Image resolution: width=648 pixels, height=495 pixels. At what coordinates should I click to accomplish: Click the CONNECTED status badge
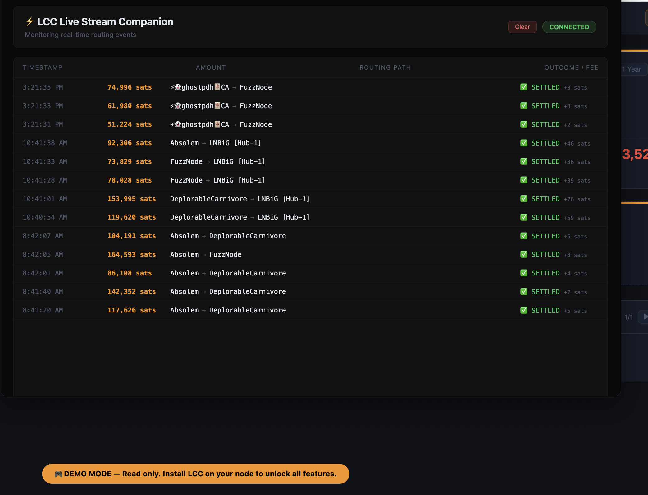click(x=569, y=27)
